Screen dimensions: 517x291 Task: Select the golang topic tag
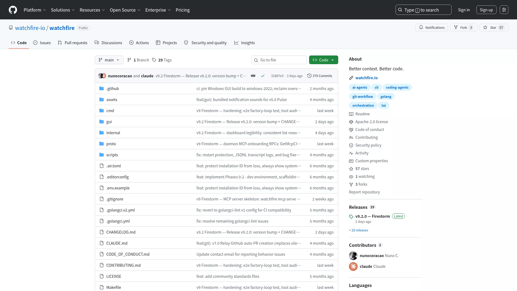tap(386, 97)
